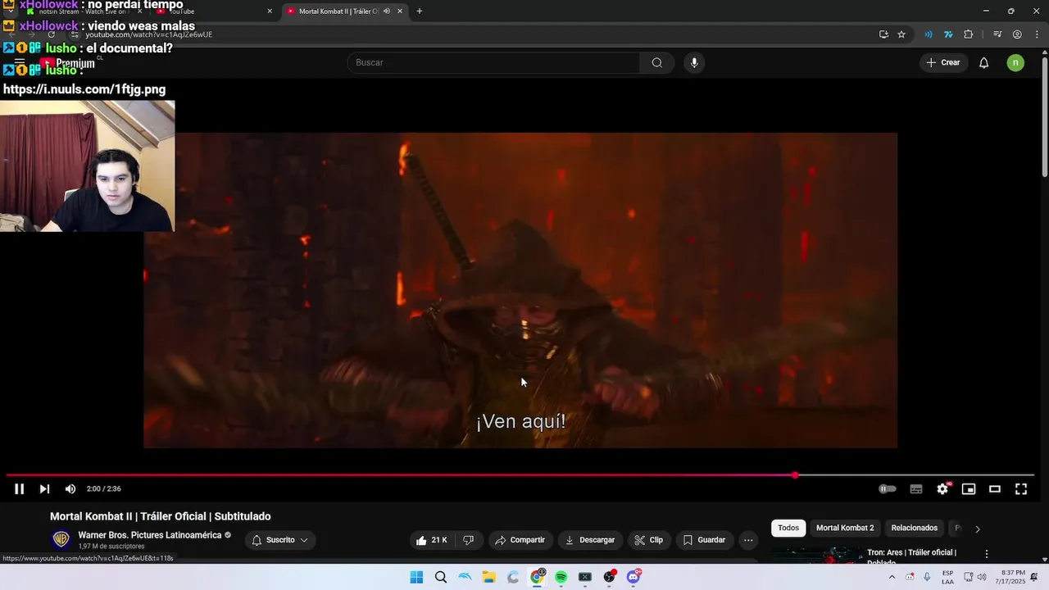Open more actions three-dot menu
1049x590 pixels.
(748, 540)
